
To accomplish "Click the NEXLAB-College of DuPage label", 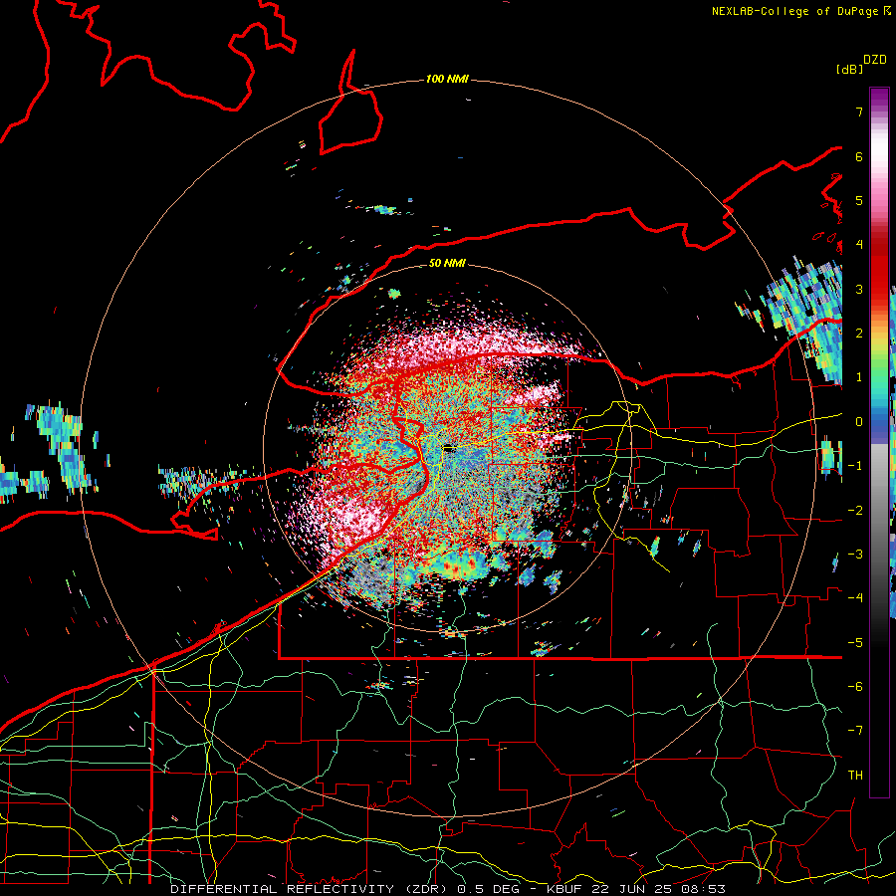I will [794, 11].
